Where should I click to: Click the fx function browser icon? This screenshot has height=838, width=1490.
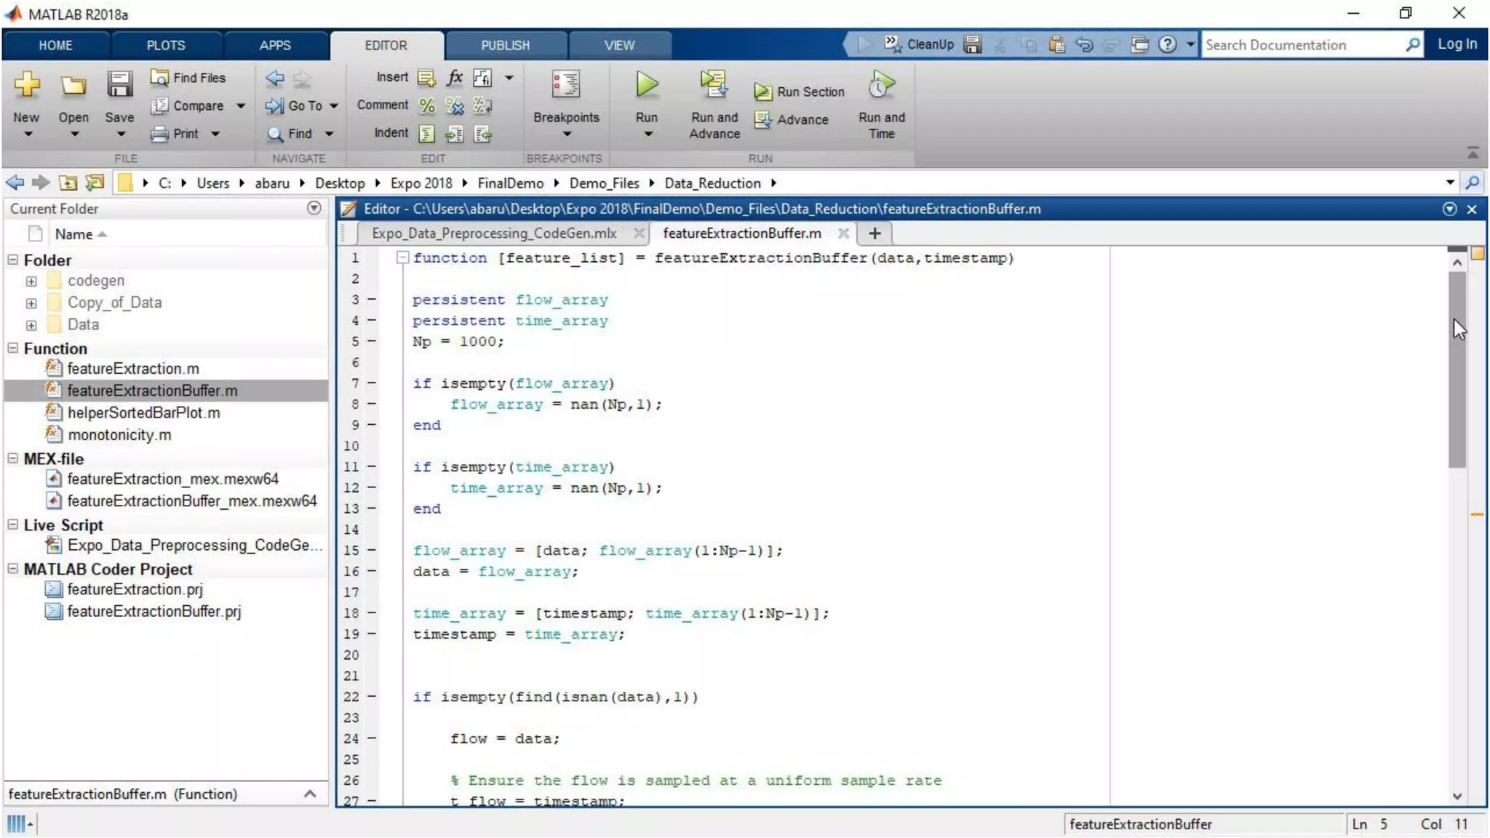(455, 77)
